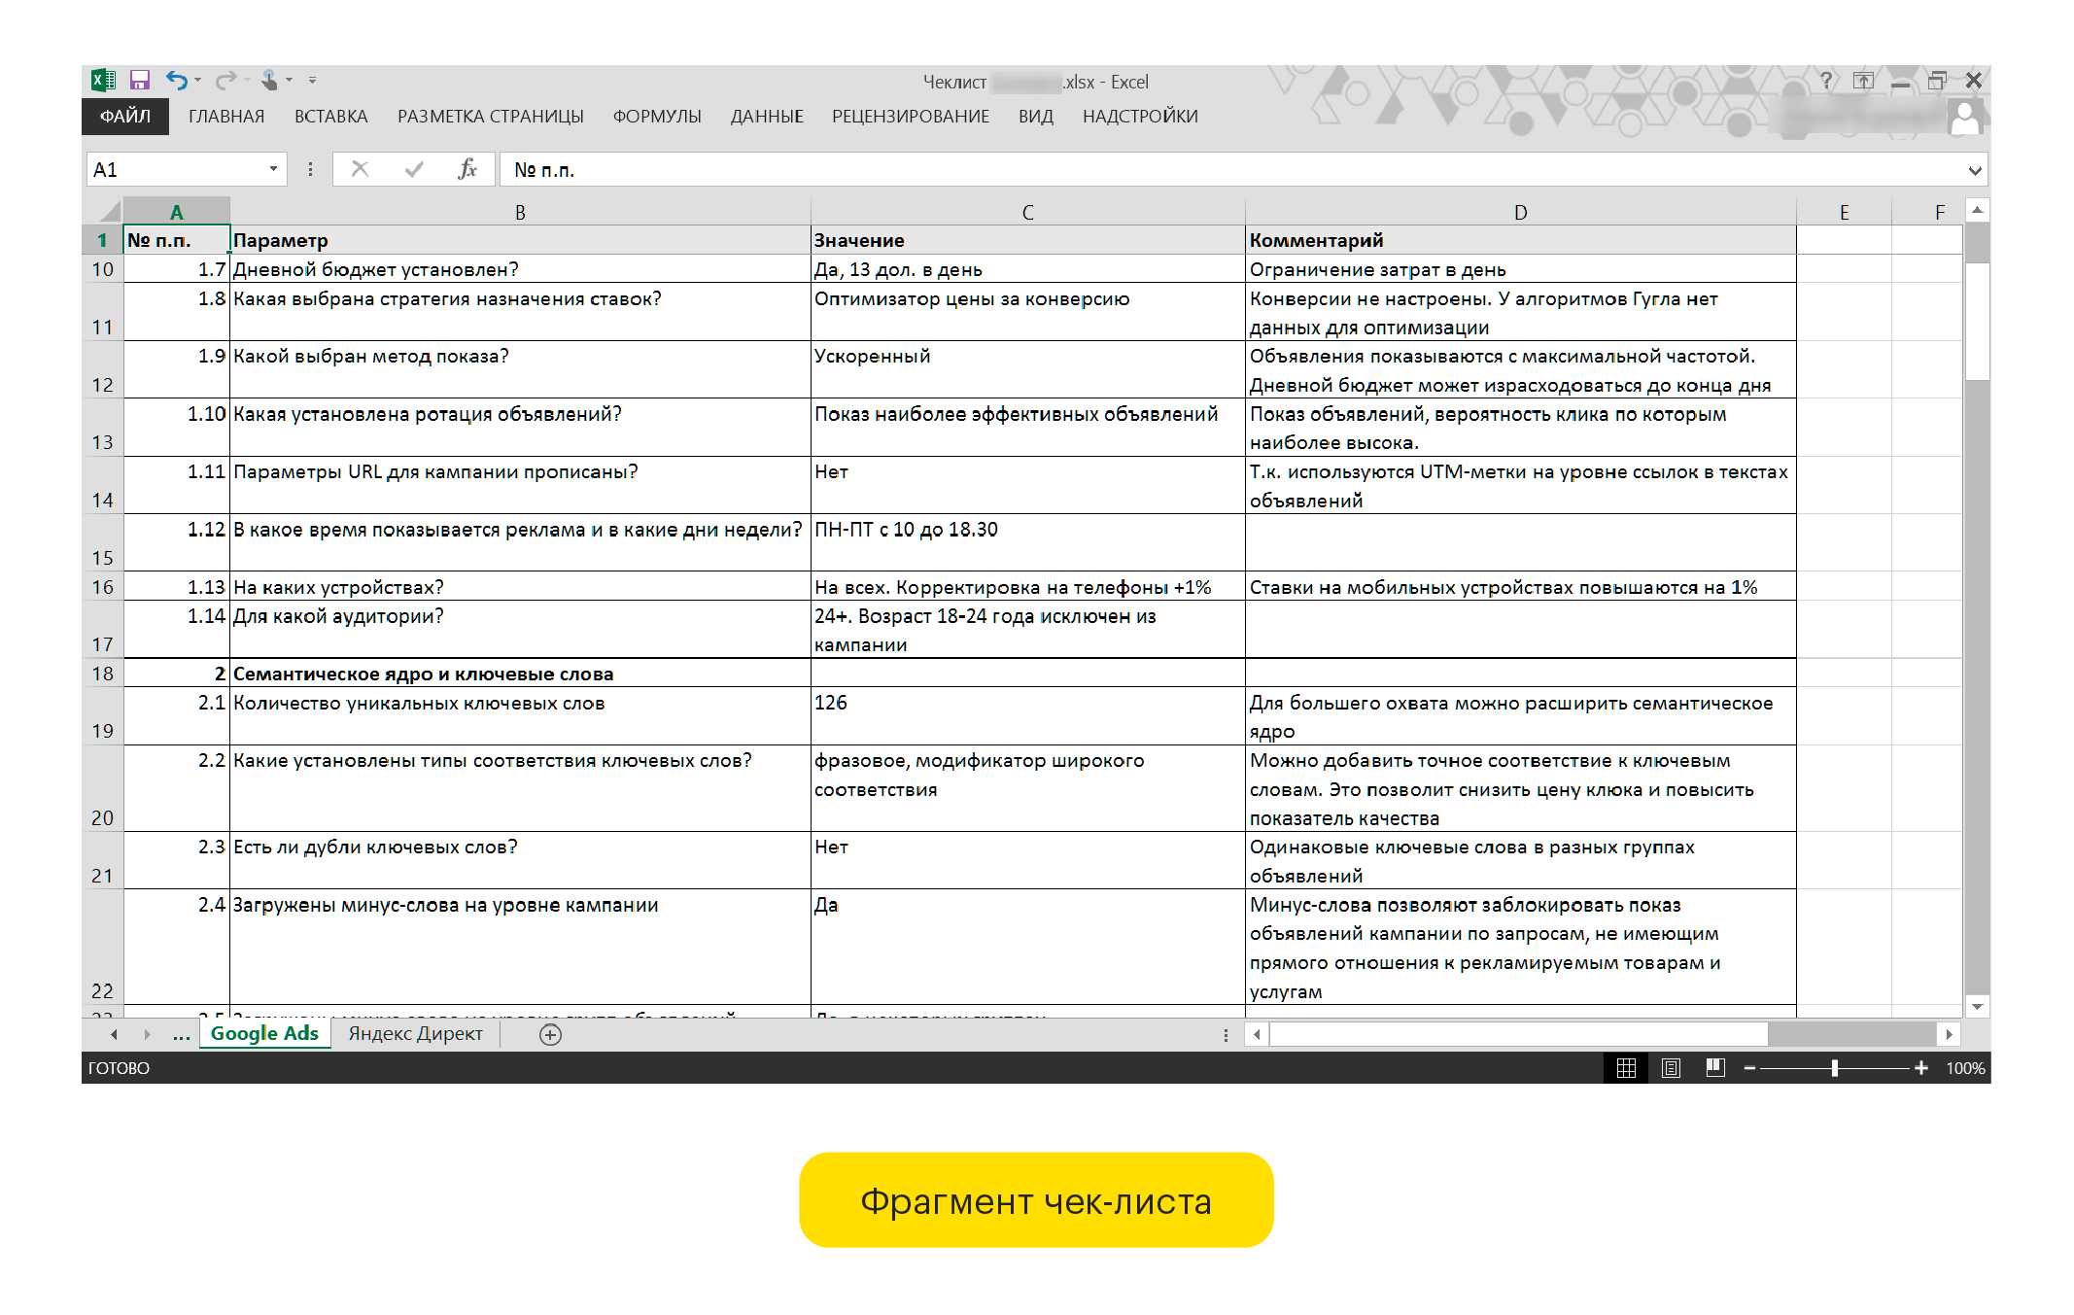Viewport: 2074px width, 1315px height.
Task: Click the Undo arrow icon
Action: tap(175, 81)
